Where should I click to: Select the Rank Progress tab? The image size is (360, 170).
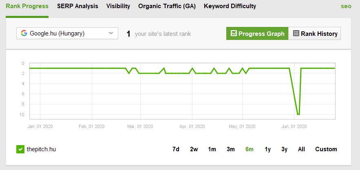tap(27, 6)
